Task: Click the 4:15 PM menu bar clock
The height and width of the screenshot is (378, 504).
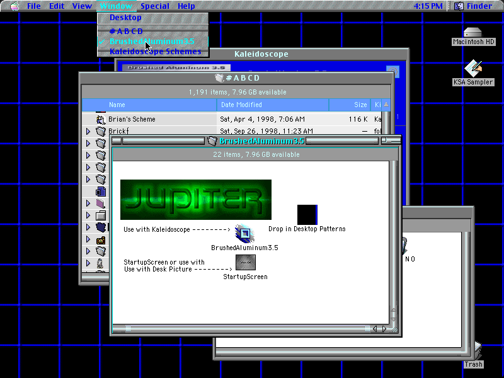Action: (x=428, y=6)
